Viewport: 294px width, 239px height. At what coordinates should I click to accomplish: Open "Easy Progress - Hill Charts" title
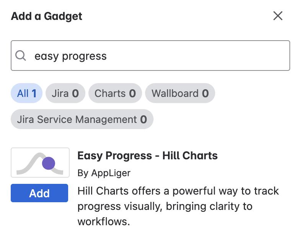pos(147,156)
